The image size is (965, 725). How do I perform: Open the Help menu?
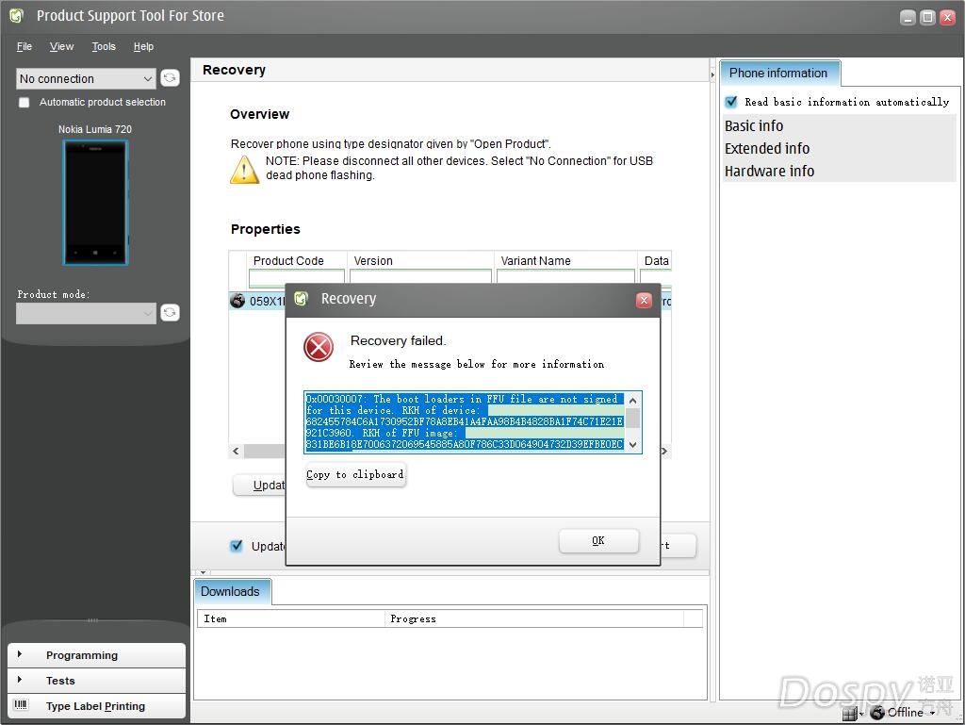[x=143, y=46]
